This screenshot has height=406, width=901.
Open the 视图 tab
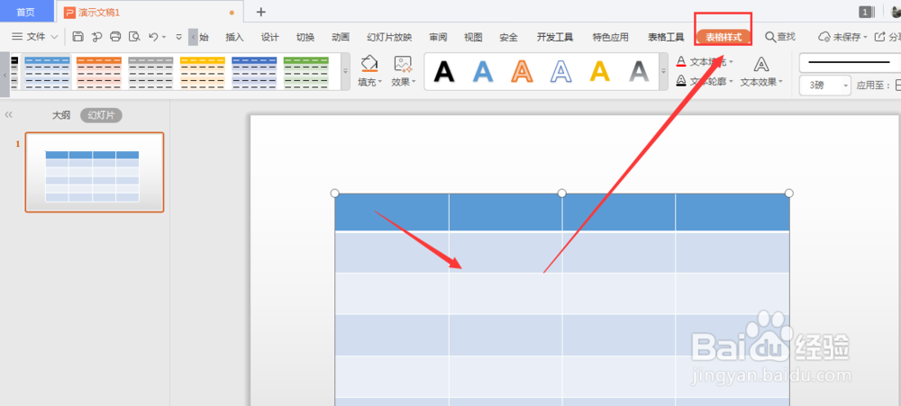pyautogui.click(x=473, y=37)
